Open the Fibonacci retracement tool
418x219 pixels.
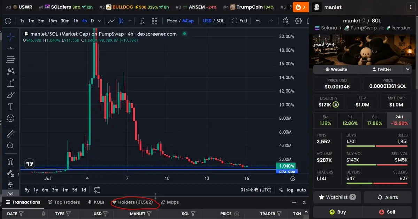pos(10,60)
